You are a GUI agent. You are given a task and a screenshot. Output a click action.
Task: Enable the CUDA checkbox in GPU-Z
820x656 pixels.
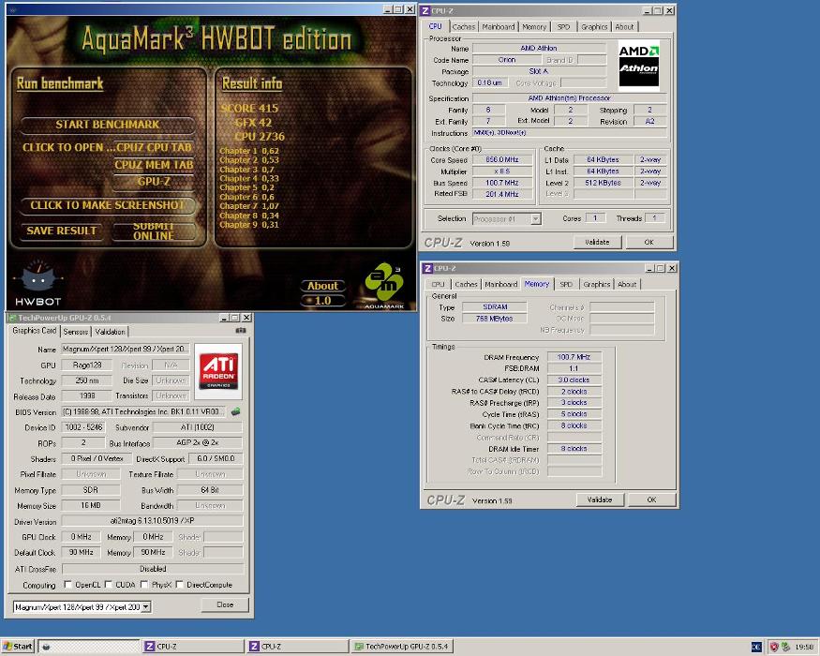(109, 585)
